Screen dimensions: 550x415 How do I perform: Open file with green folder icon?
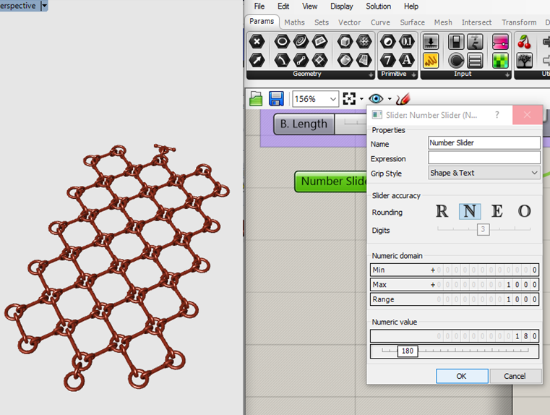tap(256, 98)
